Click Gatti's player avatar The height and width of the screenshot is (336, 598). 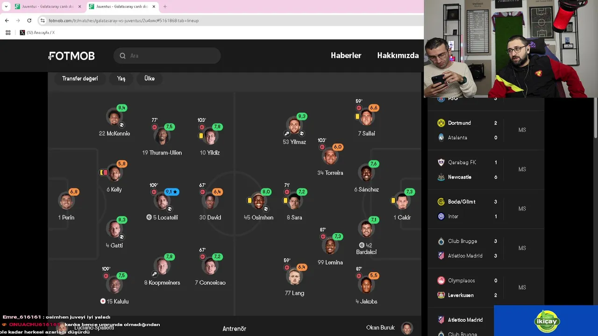[114, 229]
